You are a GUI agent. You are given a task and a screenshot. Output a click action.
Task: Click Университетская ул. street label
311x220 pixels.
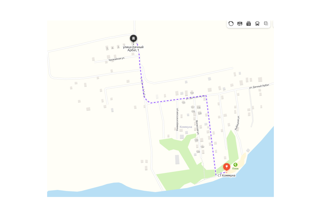[x=177, y=119]
